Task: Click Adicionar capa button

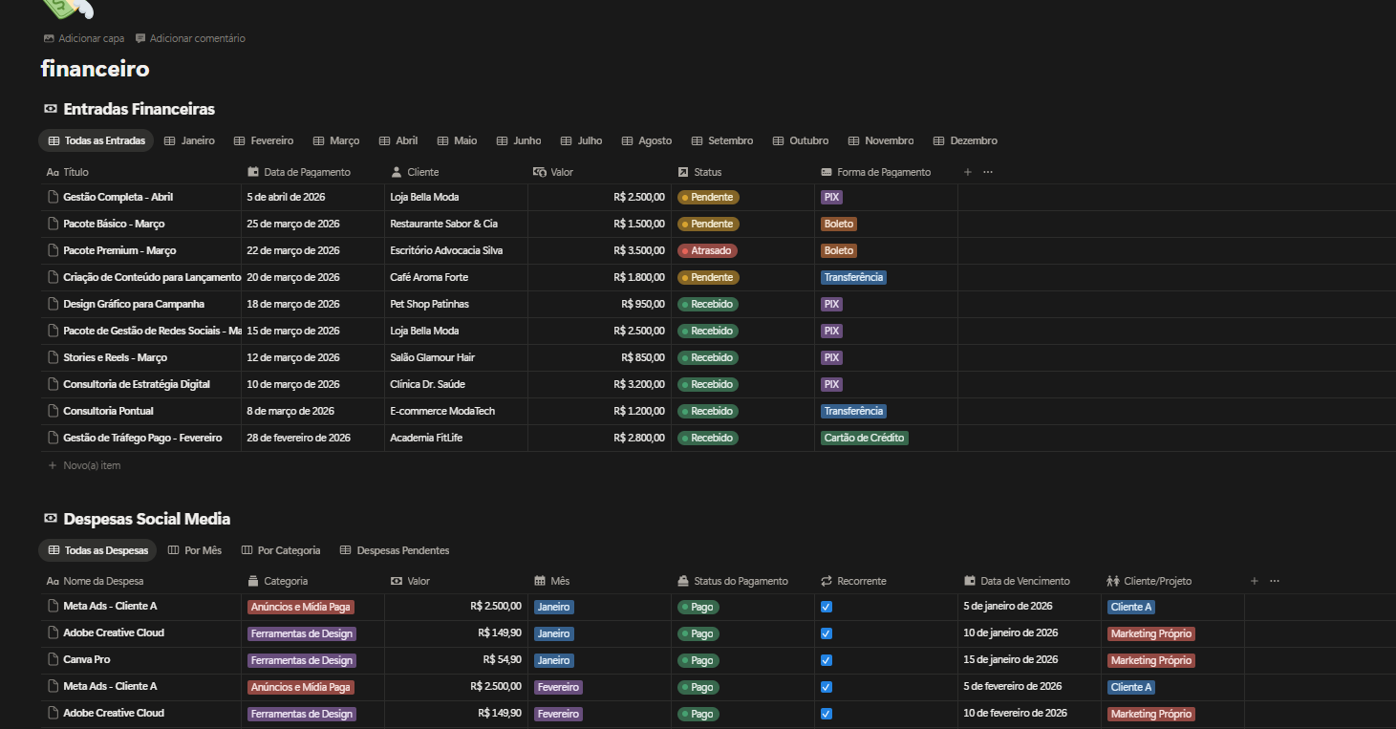Action: pos(84,38)
